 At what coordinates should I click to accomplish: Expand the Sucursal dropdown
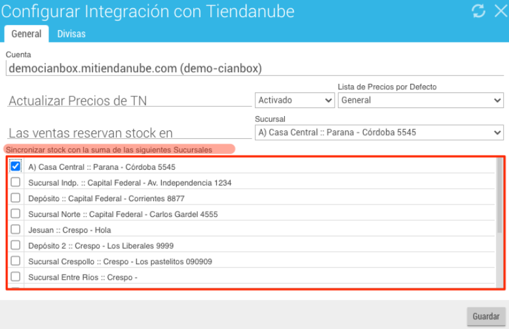(x=379, y=132)
